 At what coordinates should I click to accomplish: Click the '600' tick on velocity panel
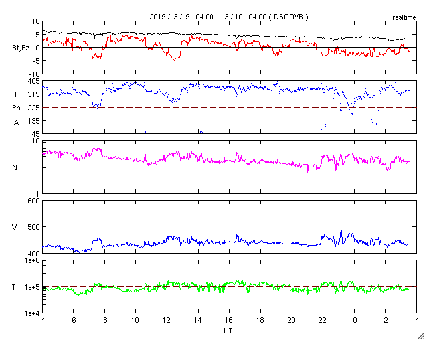34,201
